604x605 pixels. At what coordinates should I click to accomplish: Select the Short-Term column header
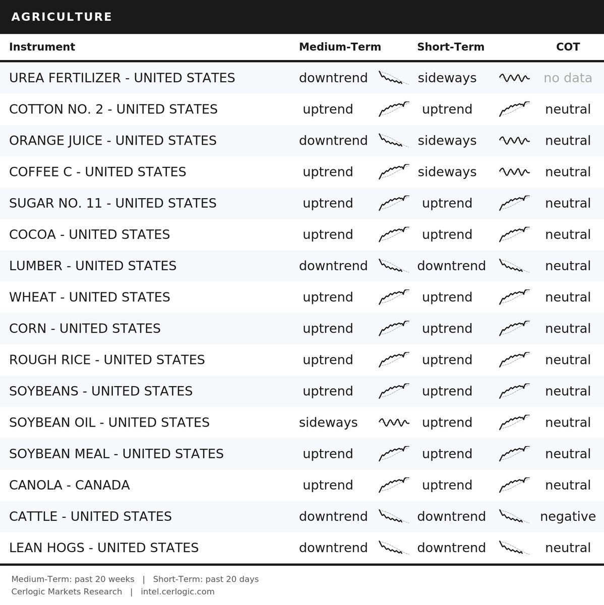(x=451, y=47)
